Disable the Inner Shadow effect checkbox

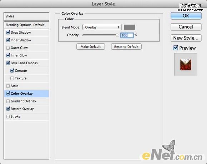coord(8,40)
